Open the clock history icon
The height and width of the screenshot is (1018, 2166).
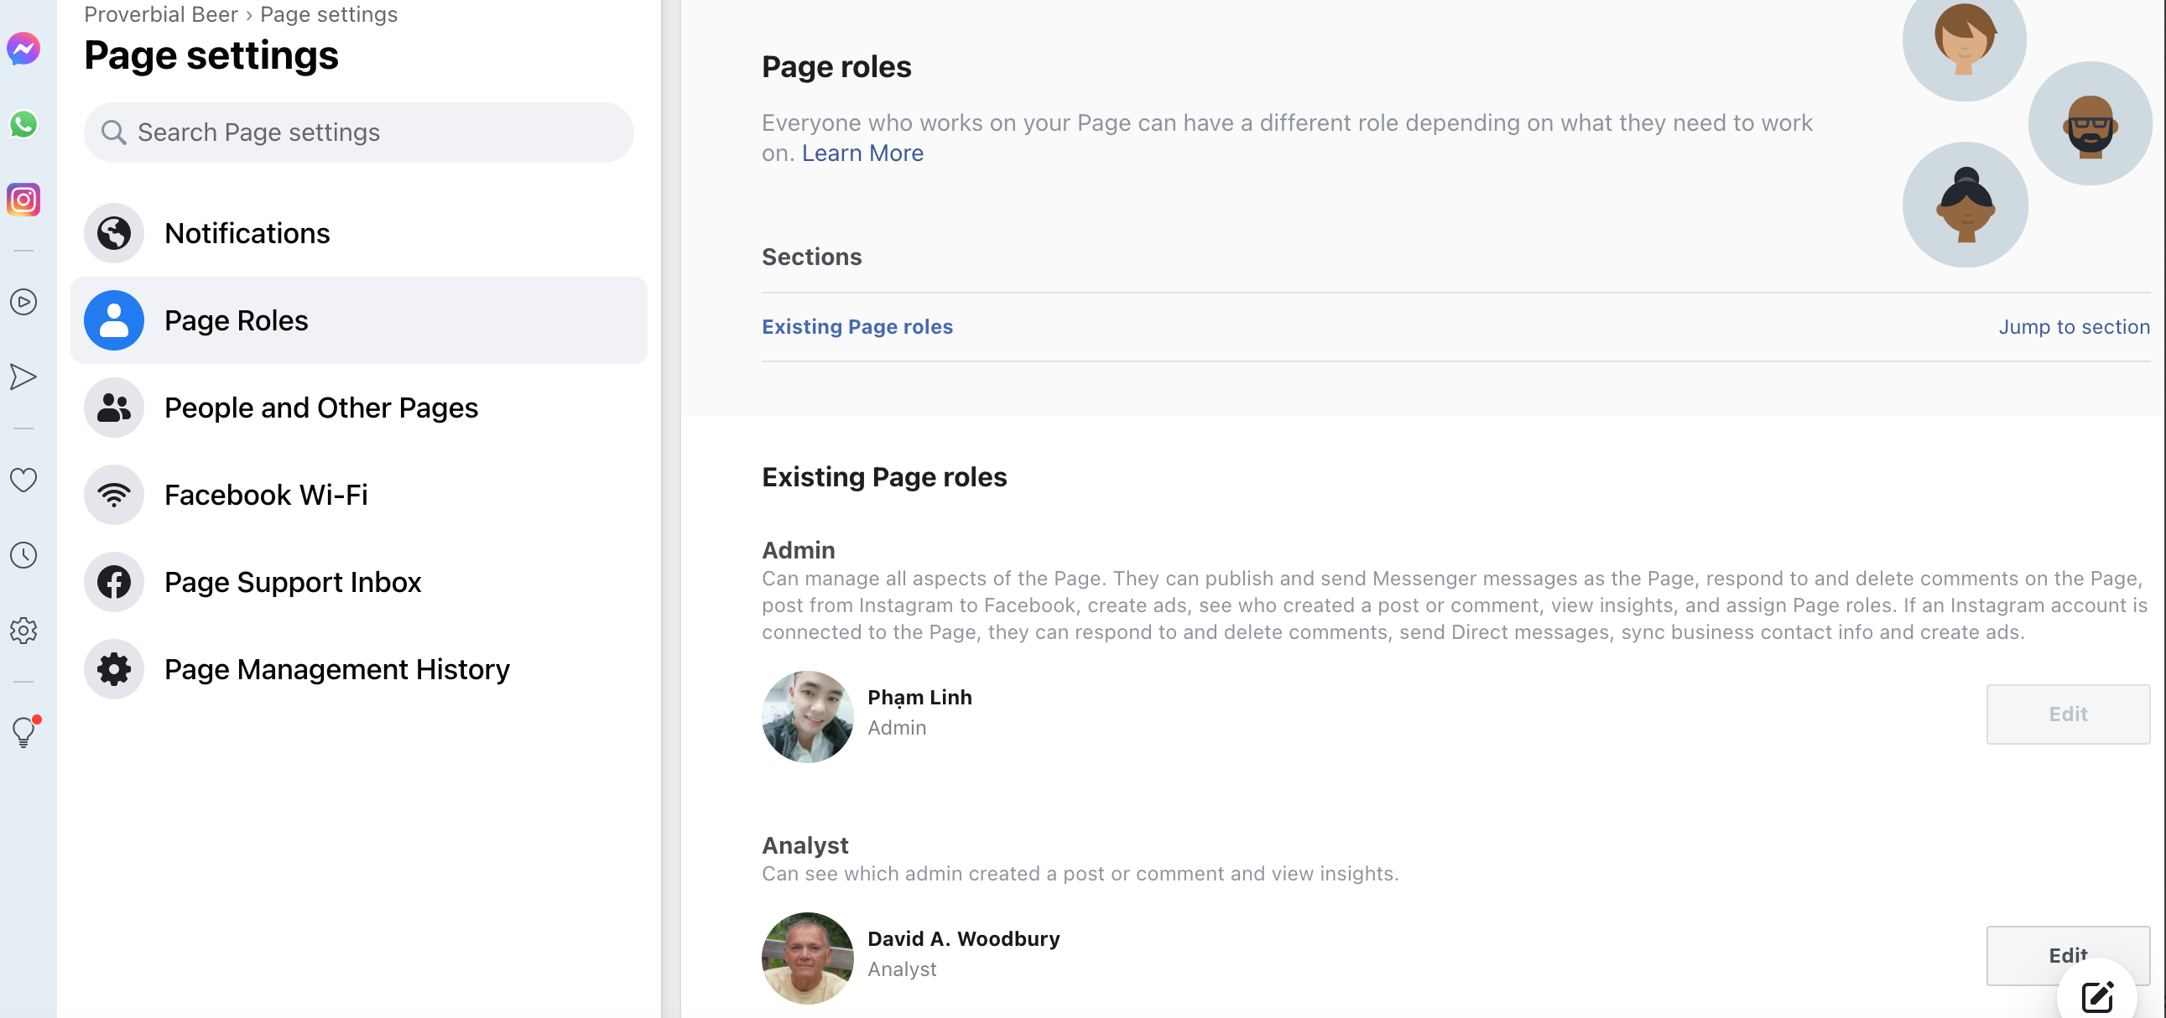tap(23, 556)
